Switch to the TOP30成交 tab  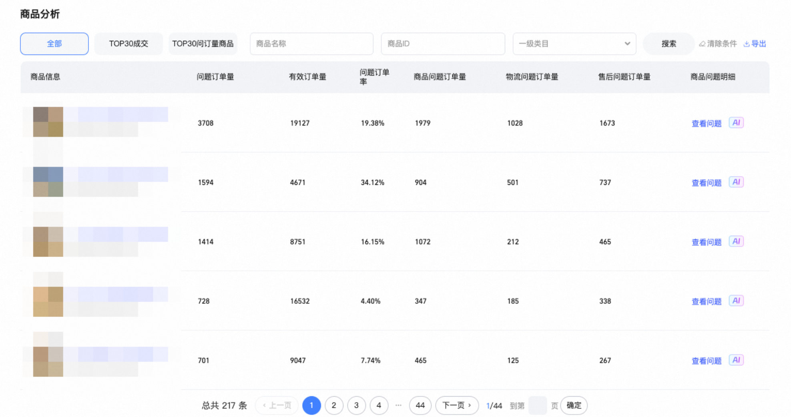128,44
